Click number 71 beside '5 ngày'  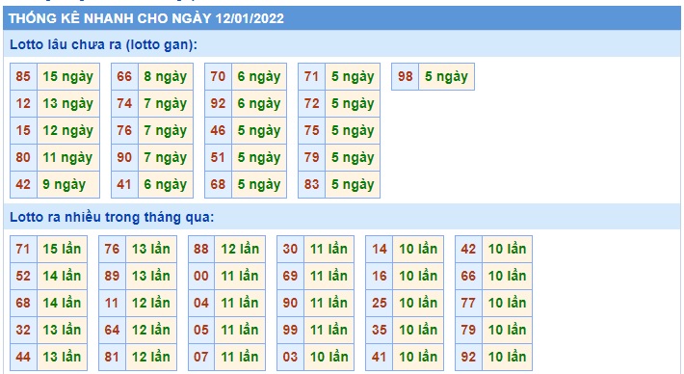[x=312, y=76]
